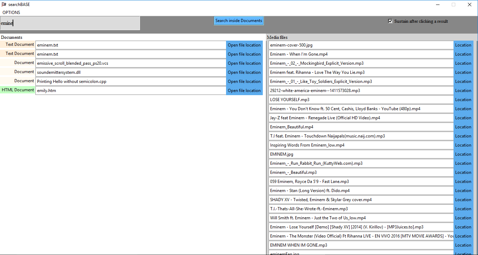Click the Location button for eminem-cover-500.jpg

(x=463, y=45)
